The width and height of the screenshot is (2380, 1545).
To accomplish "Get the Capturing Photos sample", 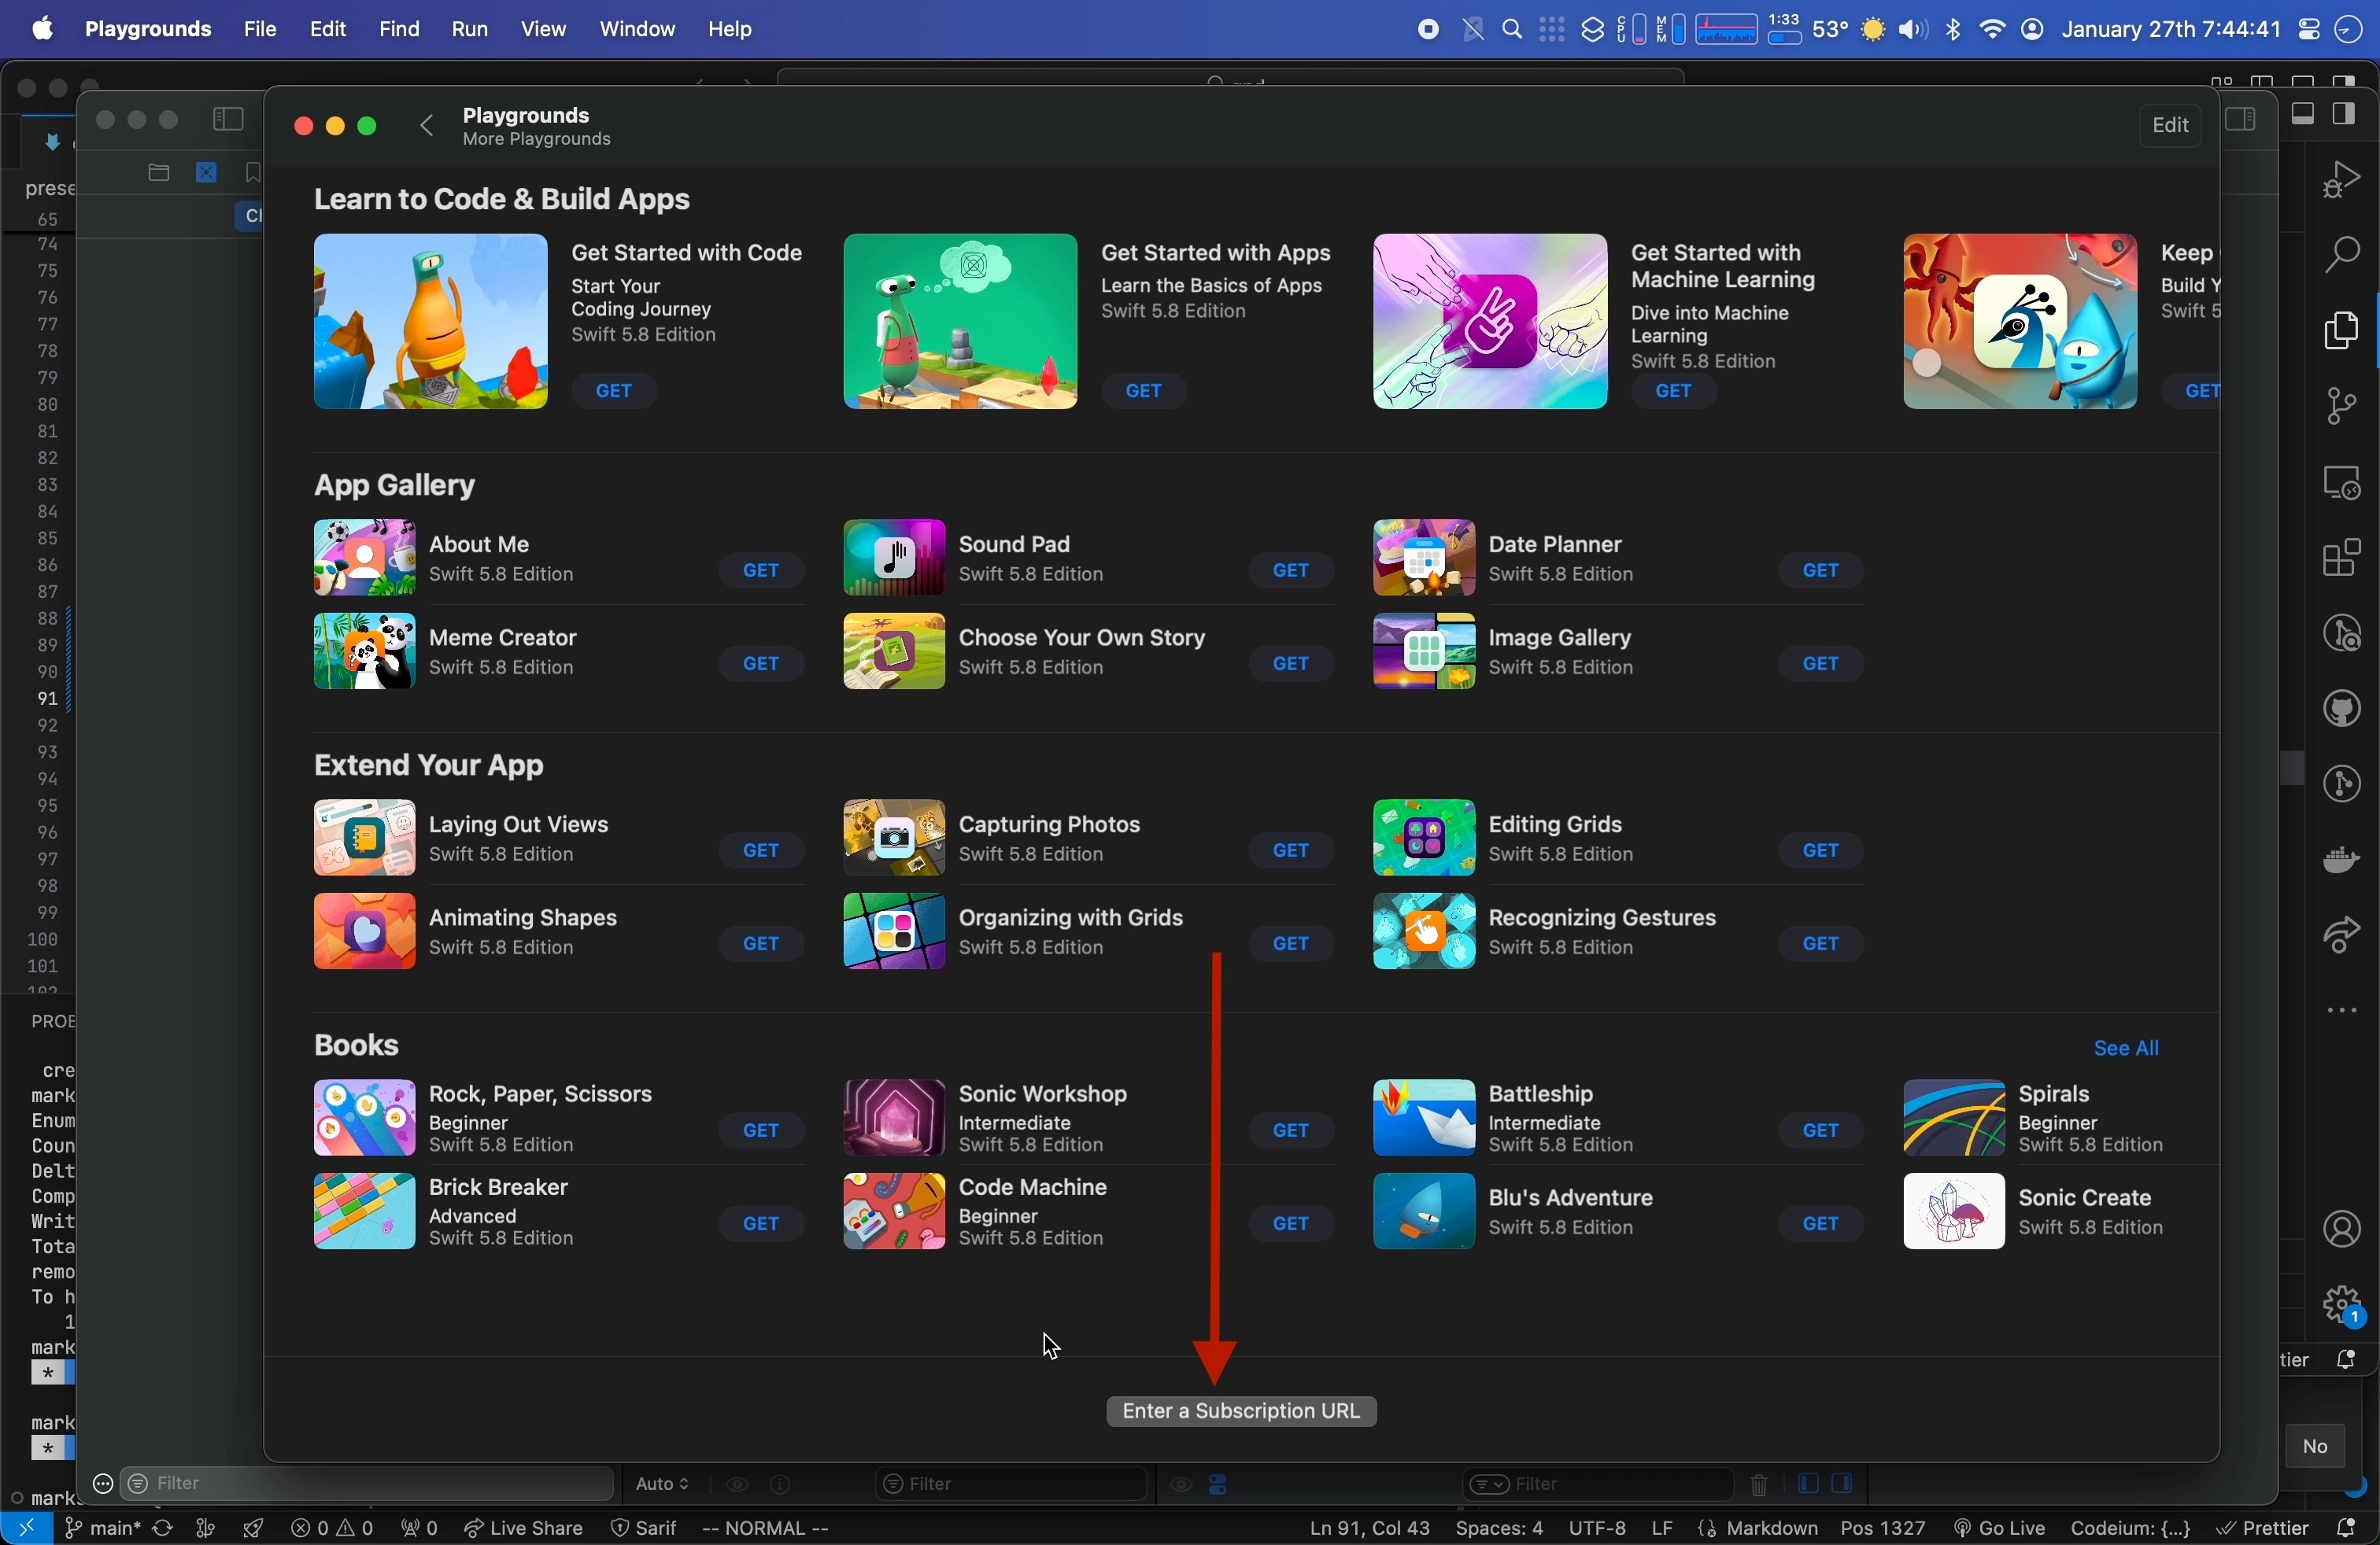I will click(x=1292, y=850).
